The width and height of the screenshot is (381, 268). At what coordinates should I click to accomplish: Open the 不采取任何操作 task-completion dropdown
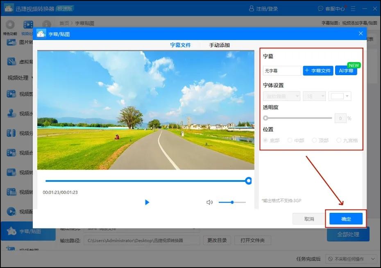(351, 259)
